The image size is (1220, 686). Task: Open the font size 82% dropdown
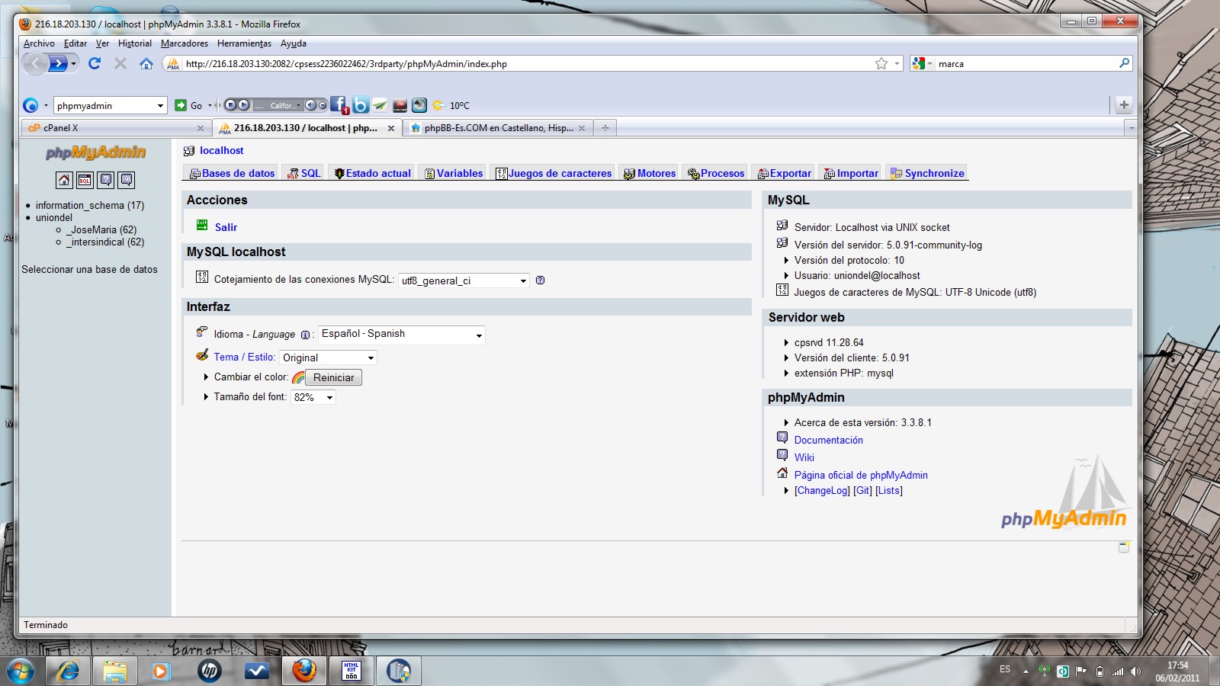coord(313,397)
